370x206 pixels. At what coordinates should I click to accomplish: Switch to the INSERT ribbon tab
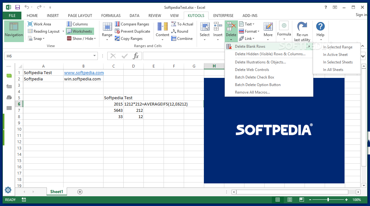[53, 15]
